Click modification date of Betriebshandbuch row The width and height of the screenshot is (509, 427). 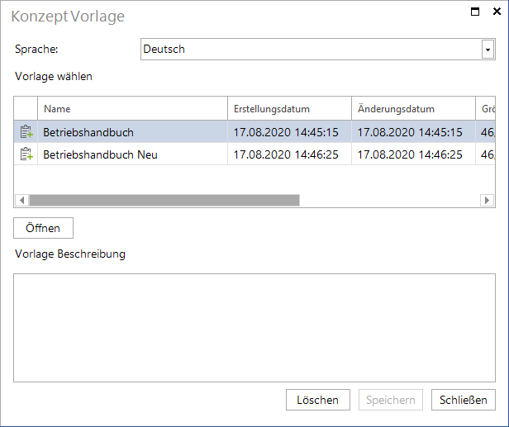point(410,132)
